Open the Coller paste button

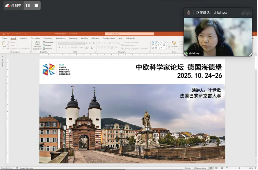point(4,45)
